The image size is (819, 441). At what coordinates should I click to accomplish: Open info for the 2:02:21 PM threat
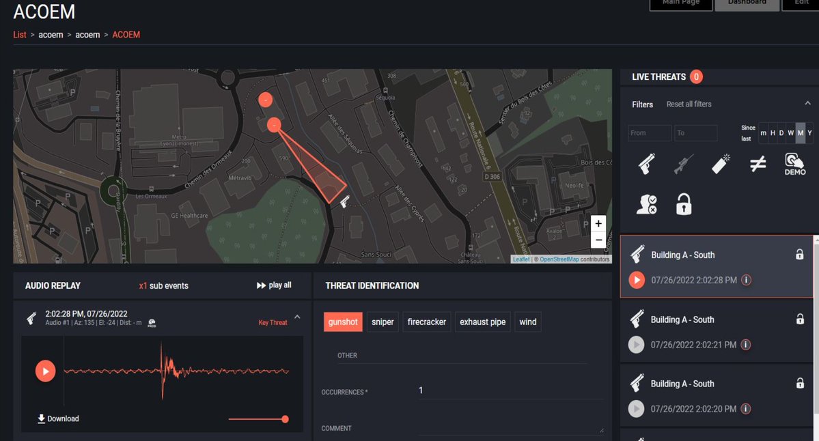[746, 345]
